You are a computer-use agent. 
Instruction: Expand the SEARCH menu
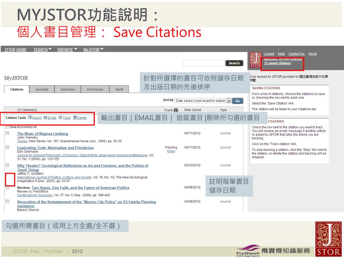[x=42, y=50]
